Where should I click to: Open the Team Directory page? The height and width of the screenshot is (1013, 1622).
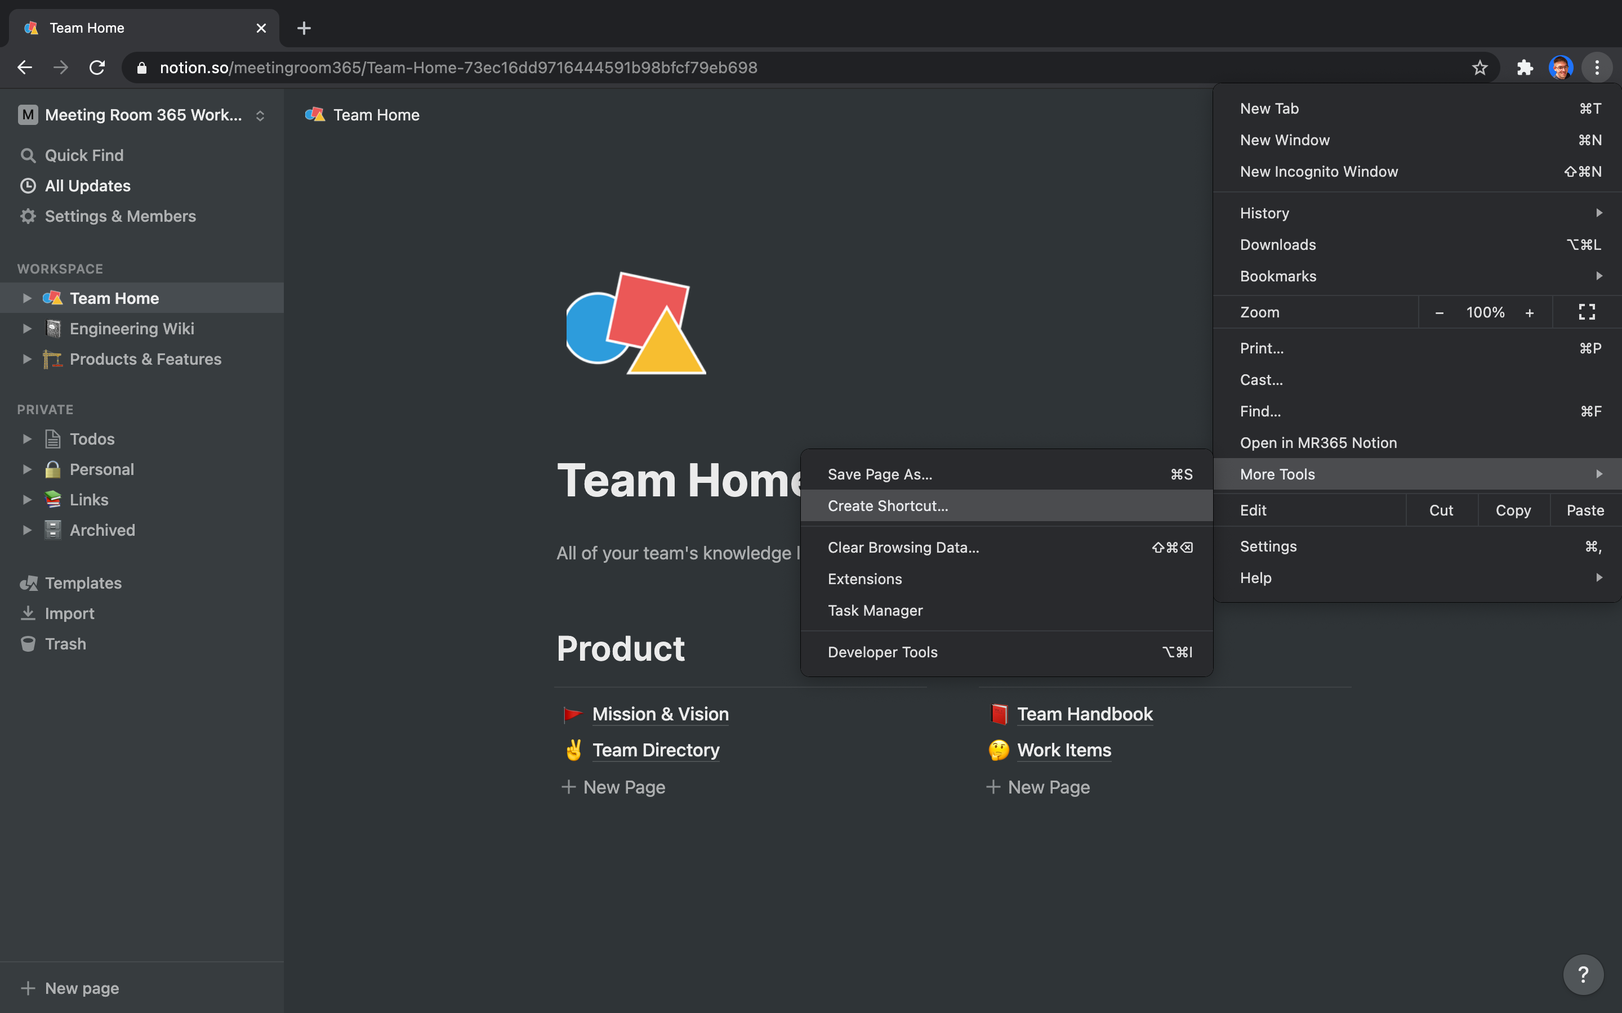pos(656,750)
